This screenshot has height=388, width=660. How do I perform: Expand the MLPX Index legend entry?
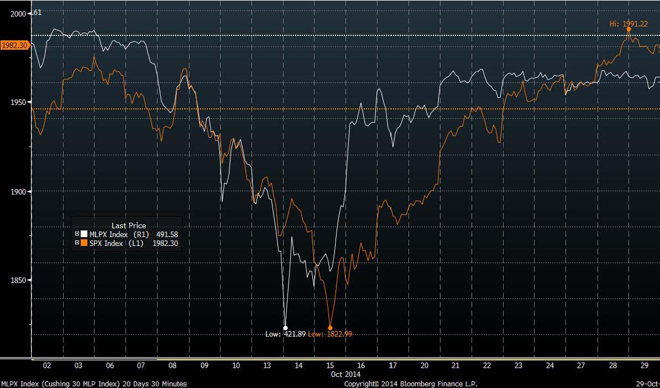[77, 234]
